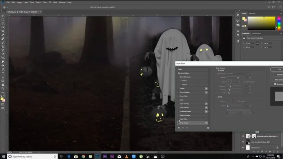Select the Horizontal Type tool
The image size is (283, 159).
point(3,73)
